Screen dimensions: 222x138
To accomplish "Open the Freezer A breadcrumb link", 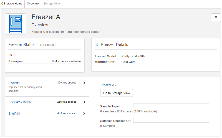I will (107, 85).
